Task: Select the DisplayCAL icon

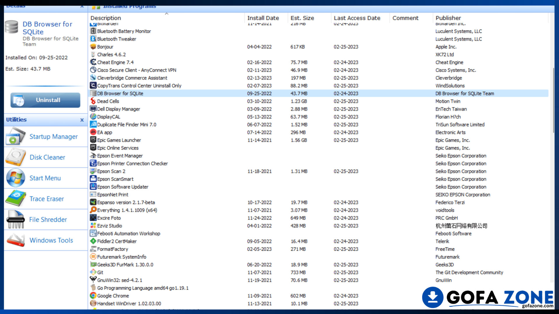Action: click(93, 117)
